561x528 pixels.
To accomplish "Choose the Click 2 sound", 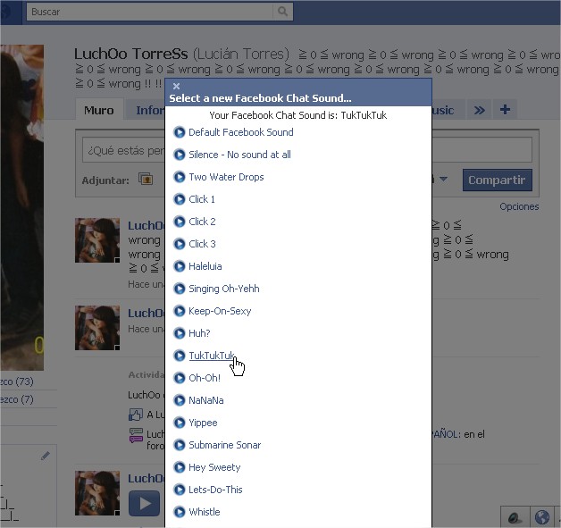I will pos(202,222).
